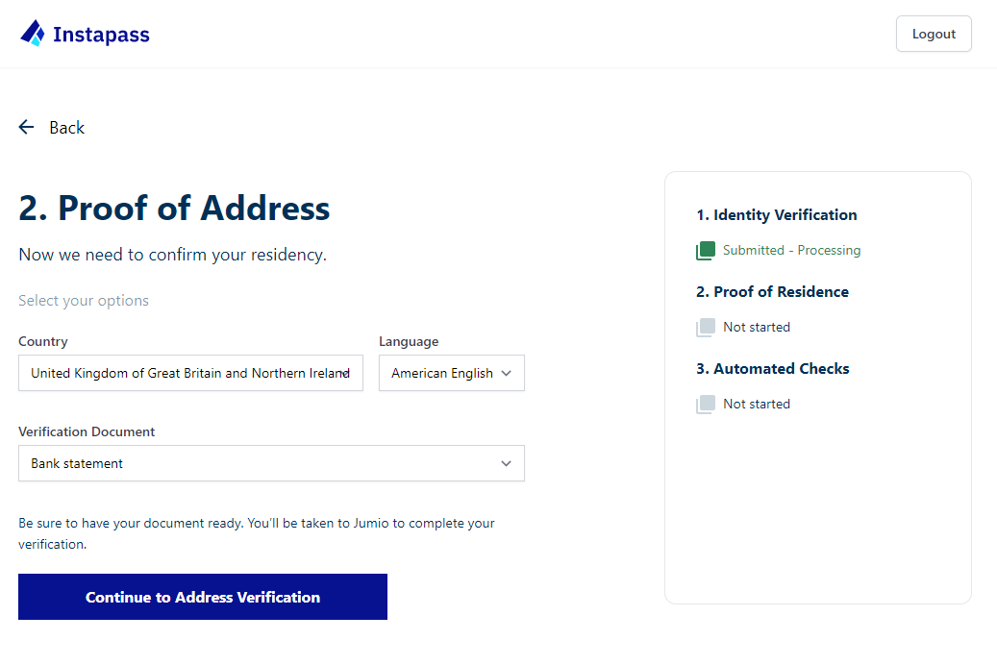This screenshot has height=665, width=997.
Task: Click the Language dropdown chevron
Action: coord(506,373)
